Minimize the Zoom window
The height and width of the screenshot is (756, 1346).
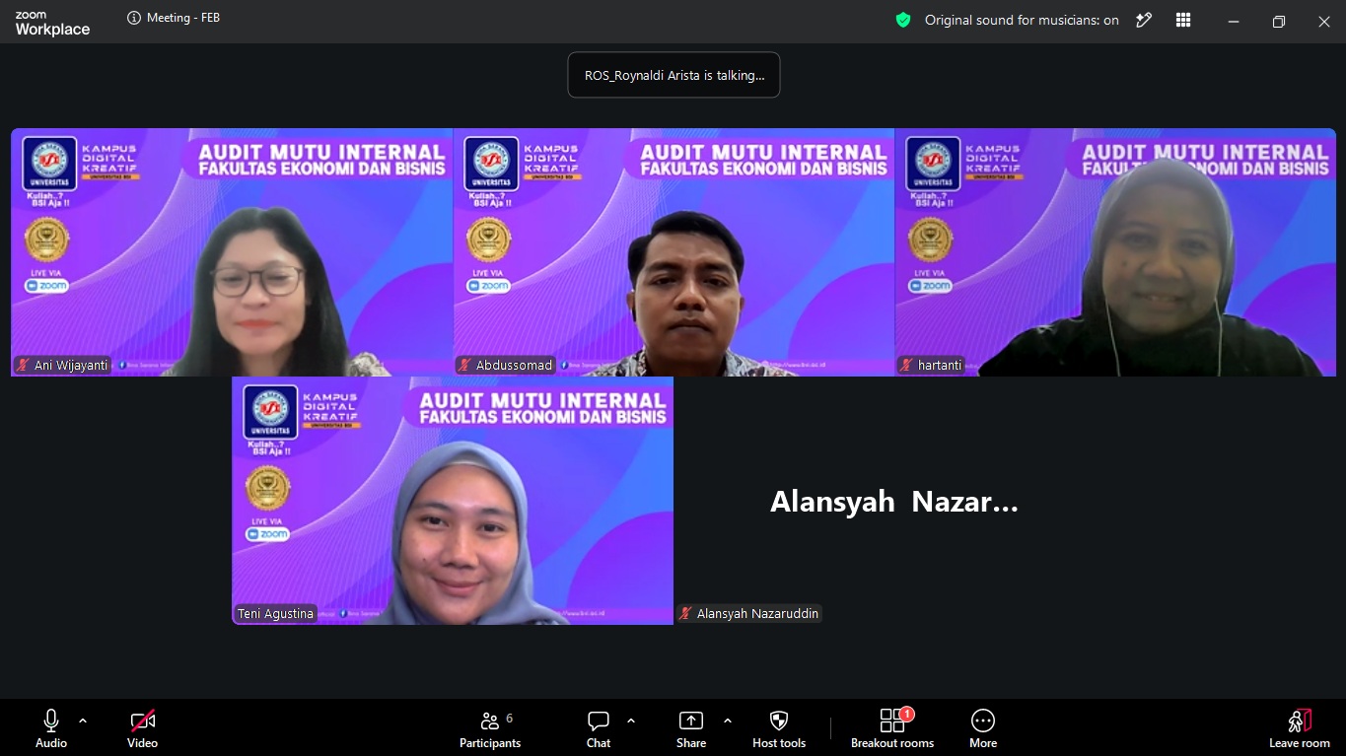tap(1233, 22)
